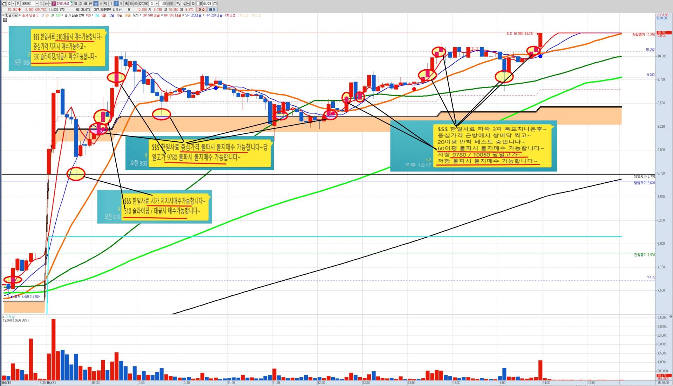
Task: Click the 04/21 date input field
Action: pyautogui.click(x=207, y=3)
